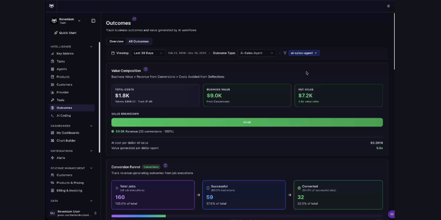441x220 pixels.
Task: Open the Last 30 Days viewing dropdown
Action: click(147, 53)
